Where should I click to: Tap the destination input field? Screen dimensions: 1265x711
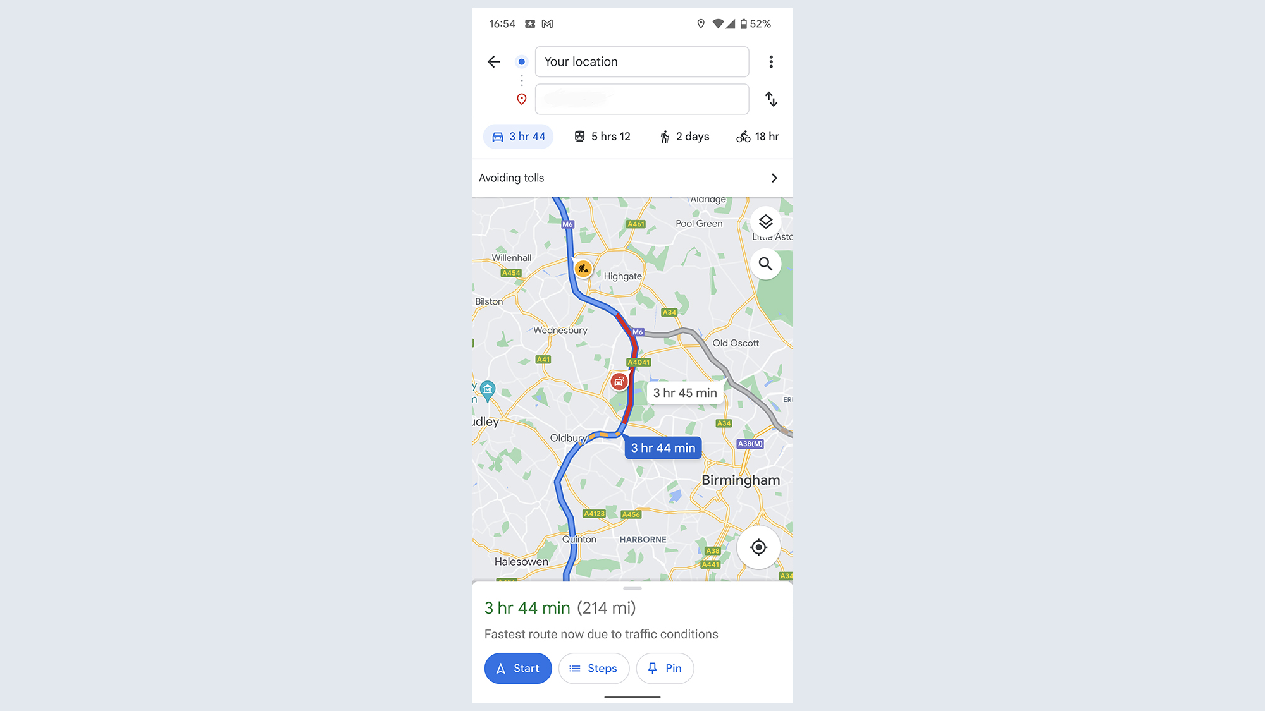coord(641,98)
